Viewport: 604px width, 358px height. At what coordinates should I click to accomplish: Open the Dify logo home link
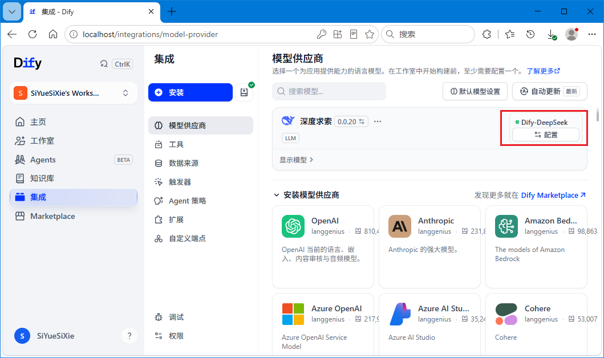point(27,63)
